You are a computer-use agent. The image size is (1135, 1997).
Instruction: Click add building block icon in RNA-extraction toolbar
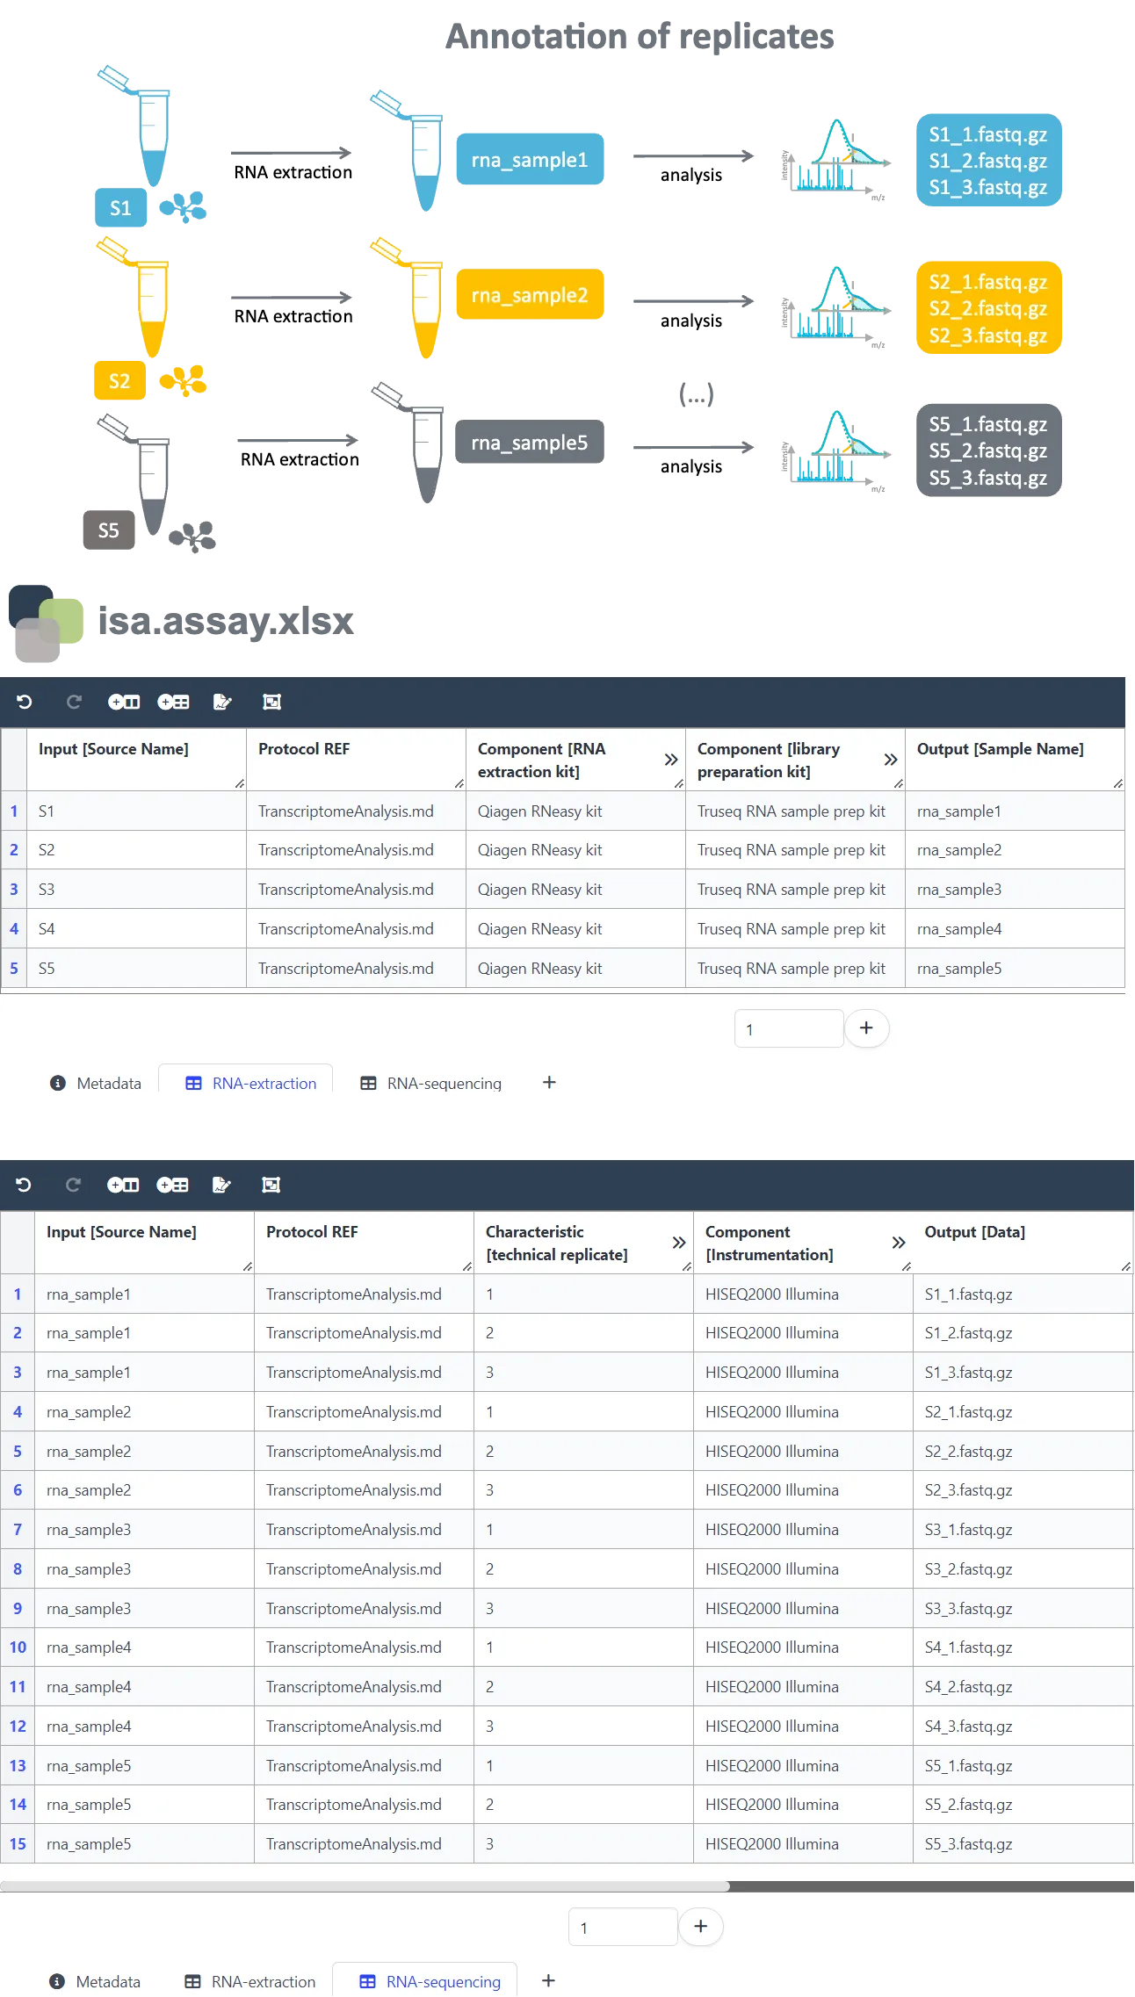(124, 702)
